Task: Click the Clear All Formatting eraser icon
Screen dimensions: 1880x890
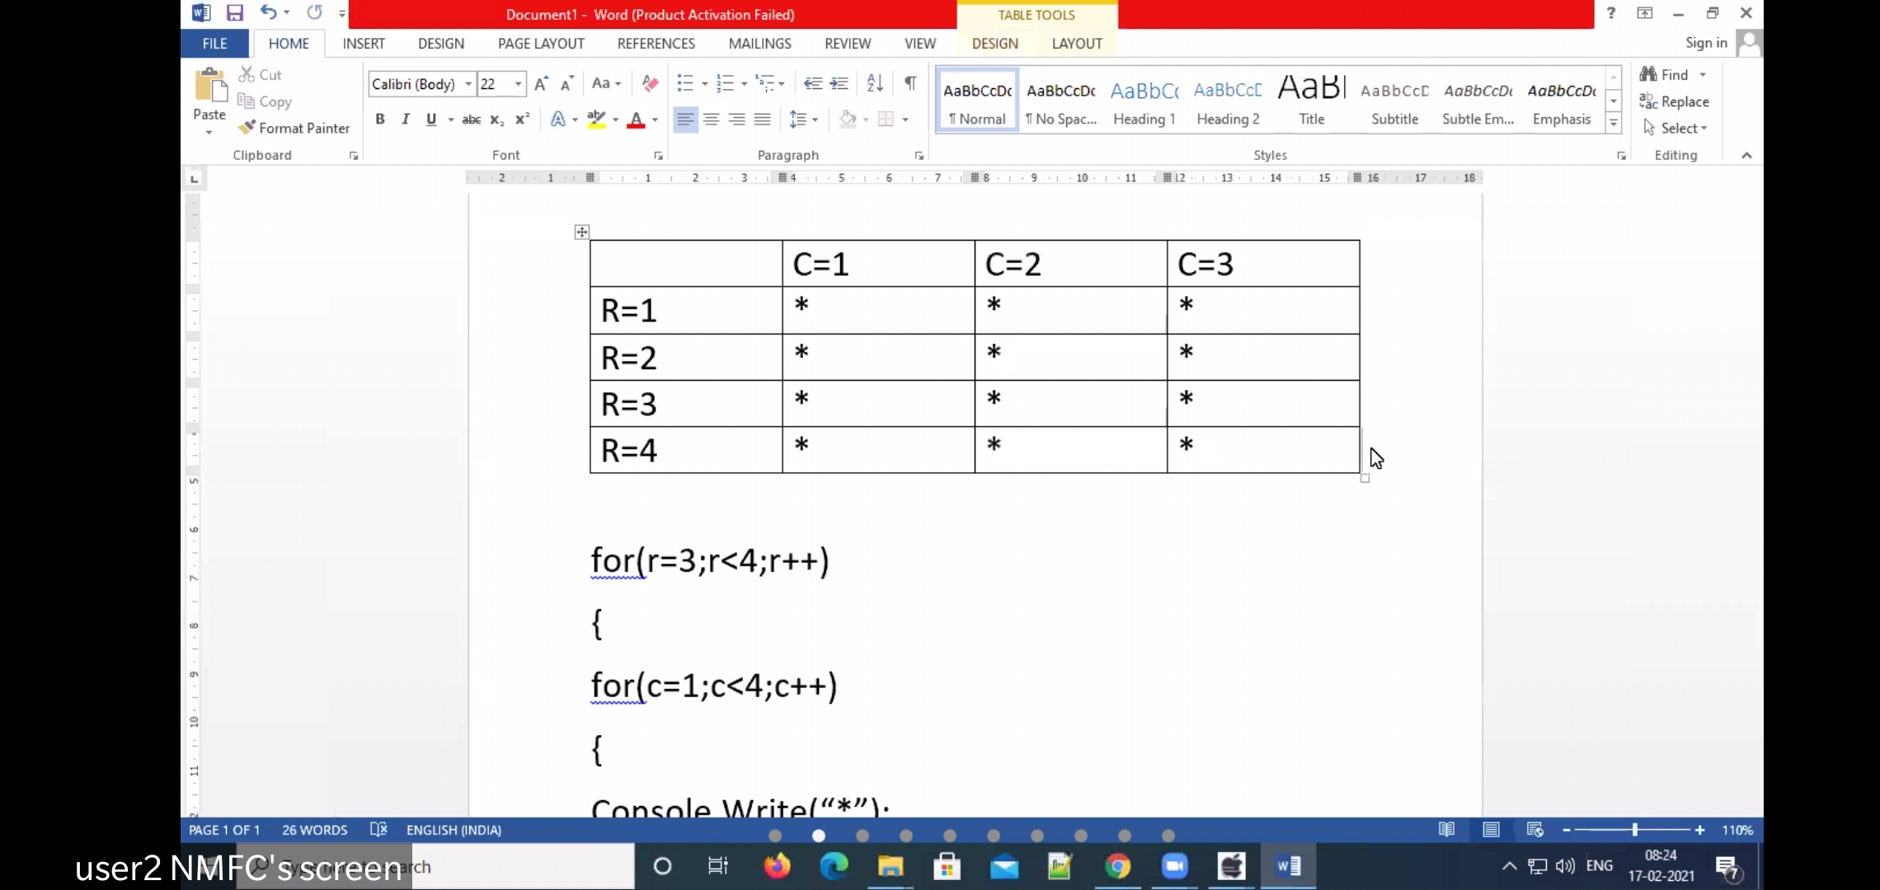Action: point(650,83)
